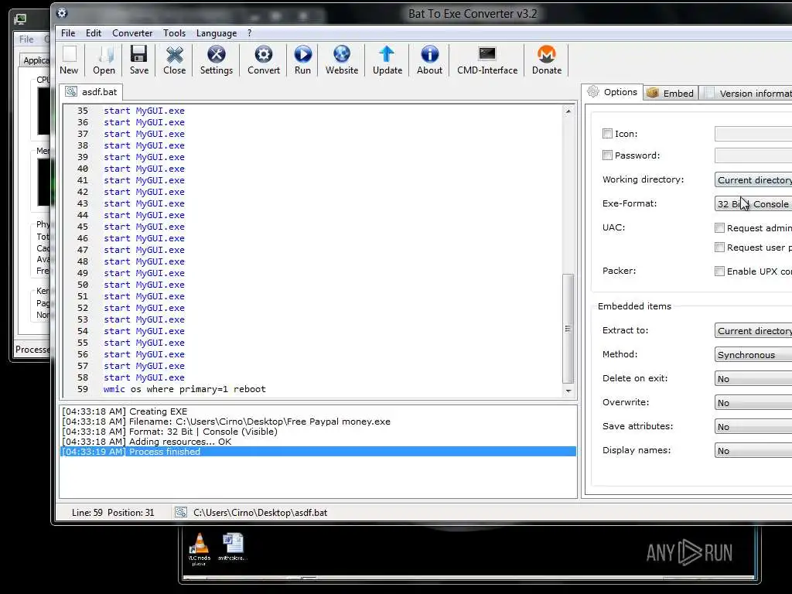Open a file with the Open icon
792x594 pixels.
(104, 54)
